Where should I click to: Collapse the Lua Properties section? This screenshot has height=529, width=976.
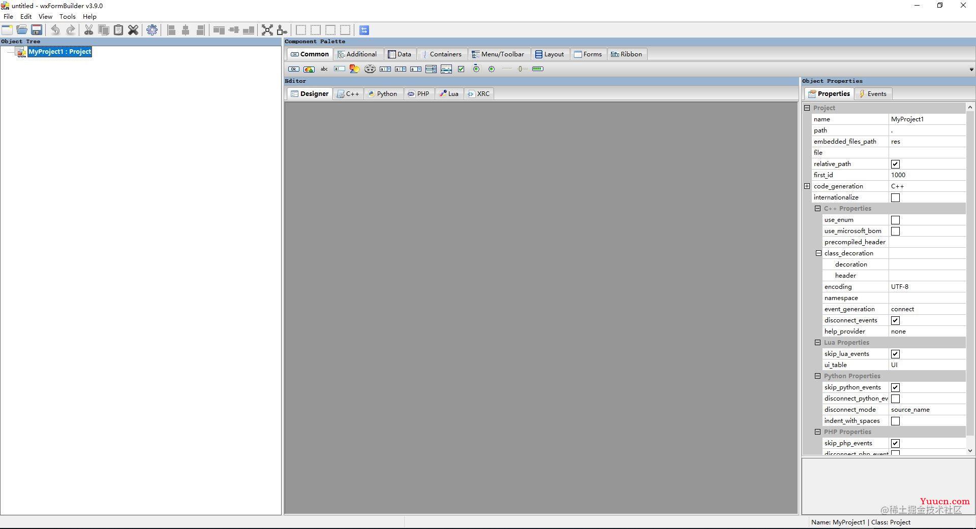pyautogui.click(x=817, y=343)
